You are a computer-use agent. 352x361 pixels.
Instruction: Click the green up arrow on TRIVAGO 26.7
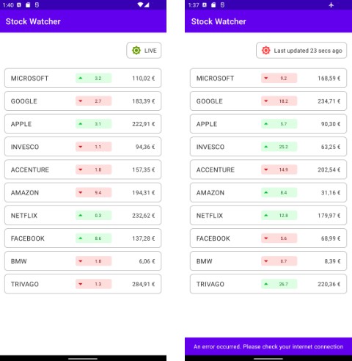(x=266, y=284)
